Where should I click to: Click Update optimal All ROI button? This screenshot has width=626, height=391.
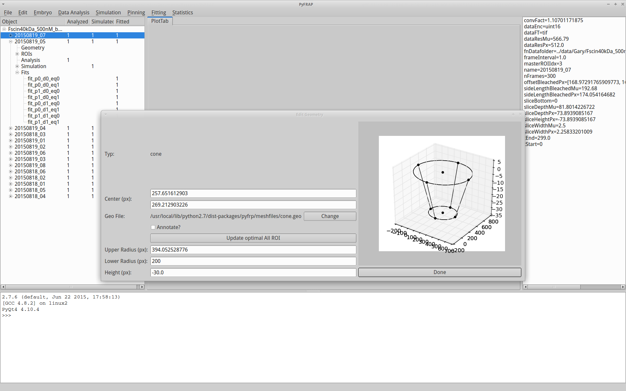coord(253,238)
